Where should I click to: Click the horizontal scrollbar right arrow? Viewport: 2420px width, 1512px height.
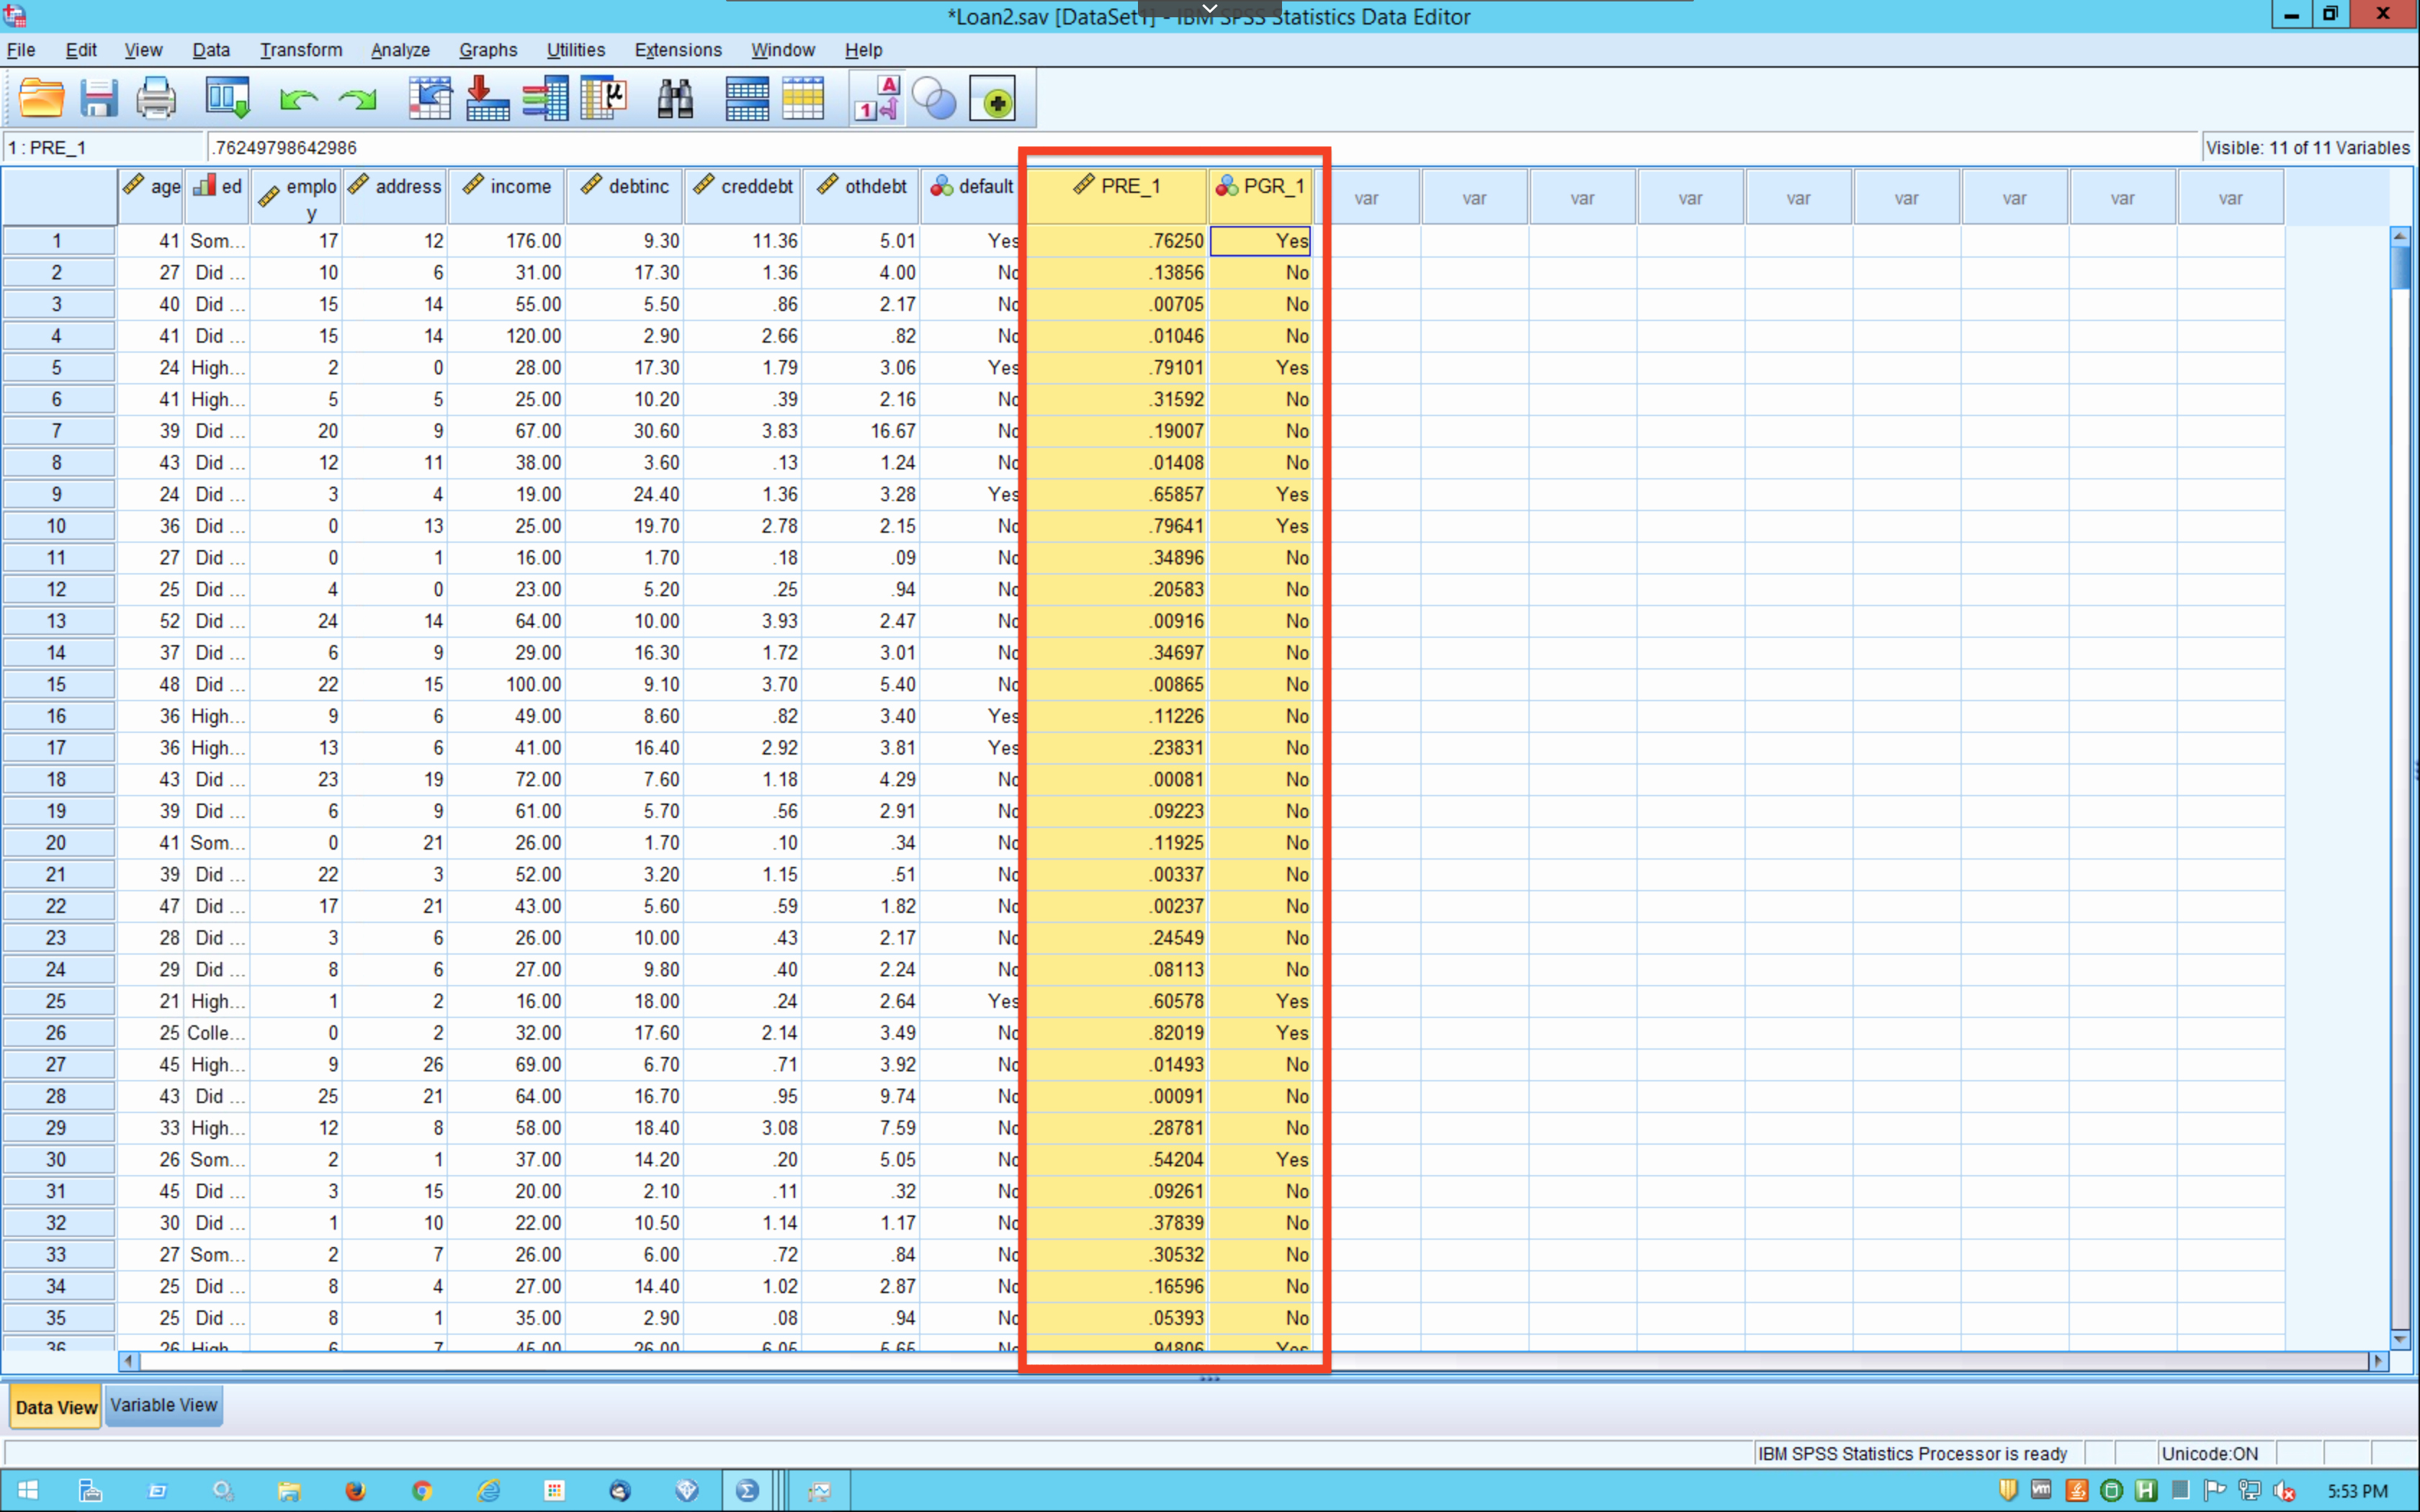[x=2378, y=1361]
